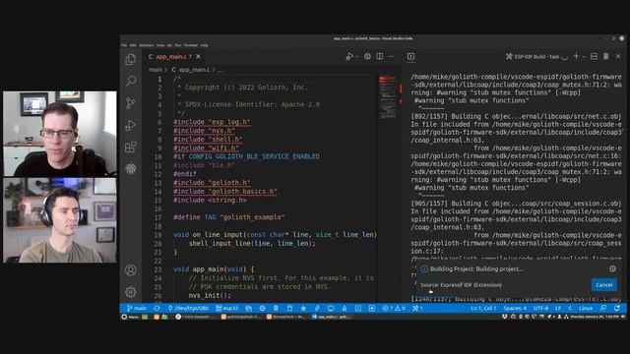
Task: Select flash method star icon in status bar
Action: pyautogui.click(x=303, y=308)
